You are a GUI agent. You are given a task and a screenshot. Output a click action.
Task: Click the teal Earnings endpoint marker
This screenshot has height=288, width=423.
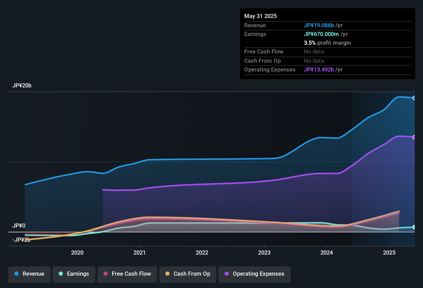414,227
